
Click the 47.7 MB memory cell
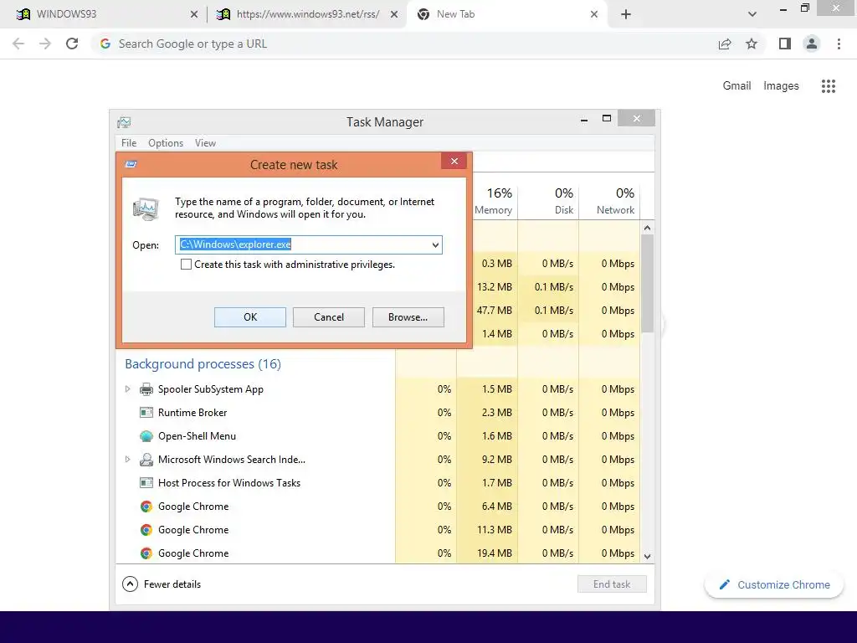pyautogui.click(x=494, y=311)
